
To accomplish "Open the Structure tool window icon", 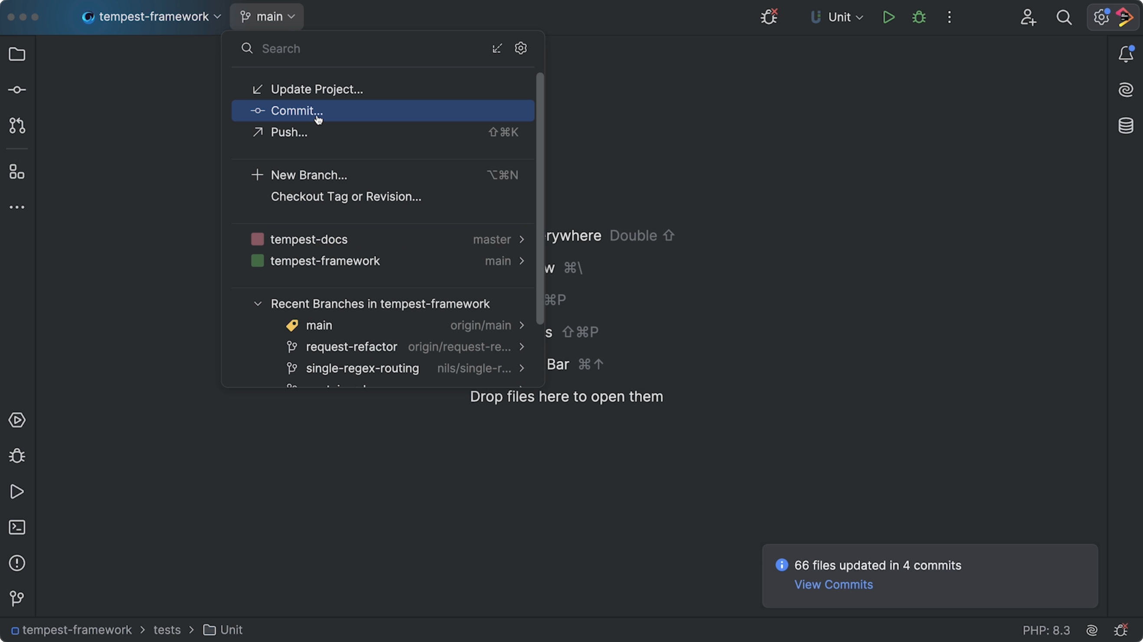I will pyautogui.click(x=17, y=172).
